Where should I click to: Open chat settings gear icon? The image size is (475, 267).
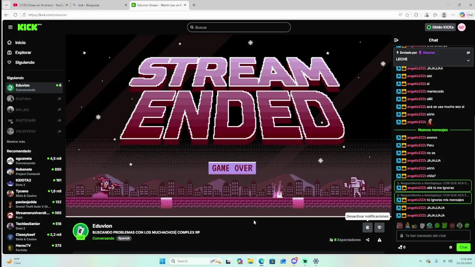pyautogui.click(x=451, y=247)
